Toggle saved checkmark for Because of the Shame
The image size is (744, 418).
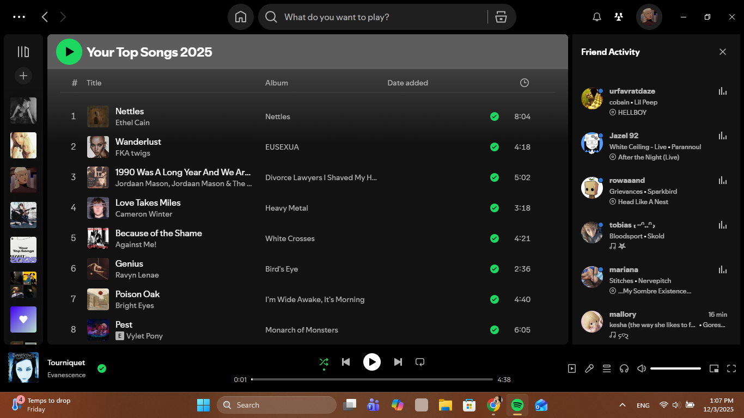tap(495, 238)
